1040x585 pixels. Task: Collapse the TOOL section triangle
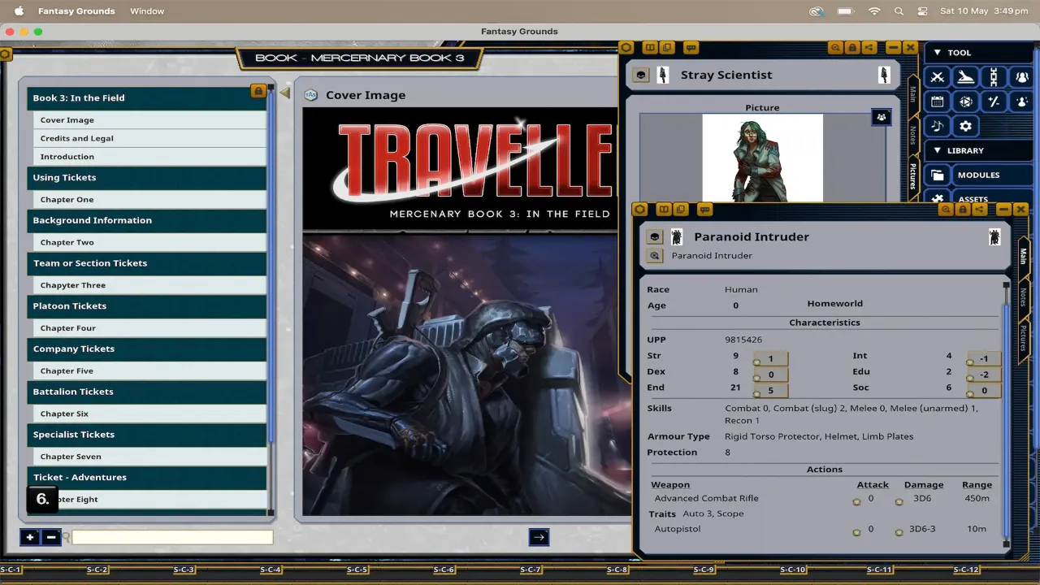937,53
